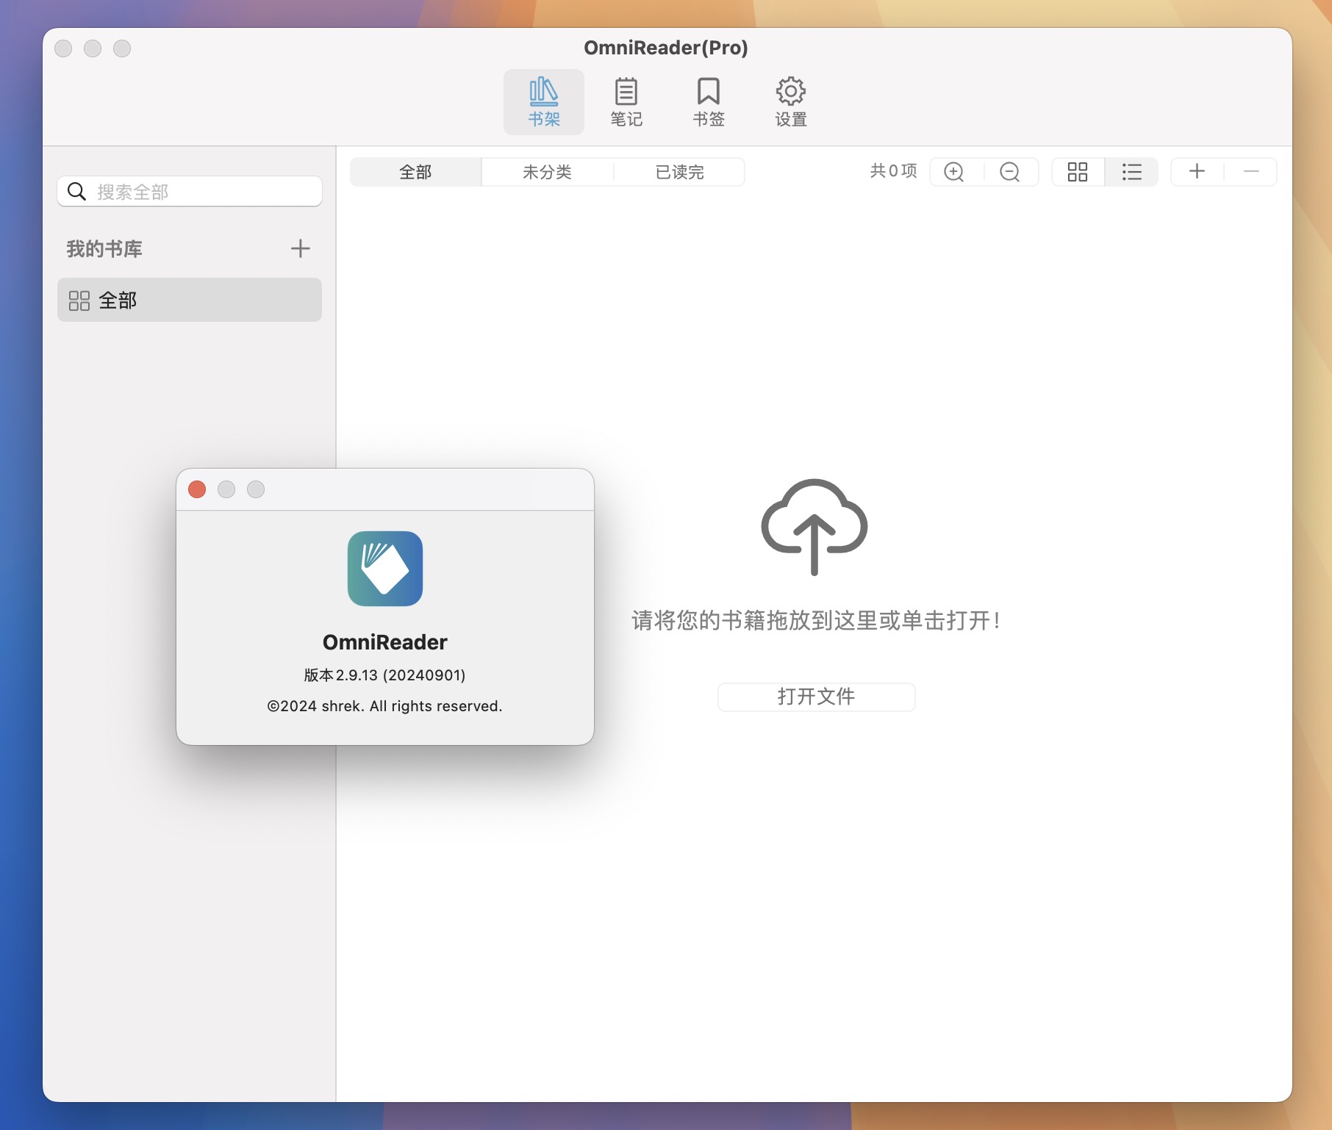
Task: Click the ©2024 shrek copyright text
Action: click(x=384, y=706)
